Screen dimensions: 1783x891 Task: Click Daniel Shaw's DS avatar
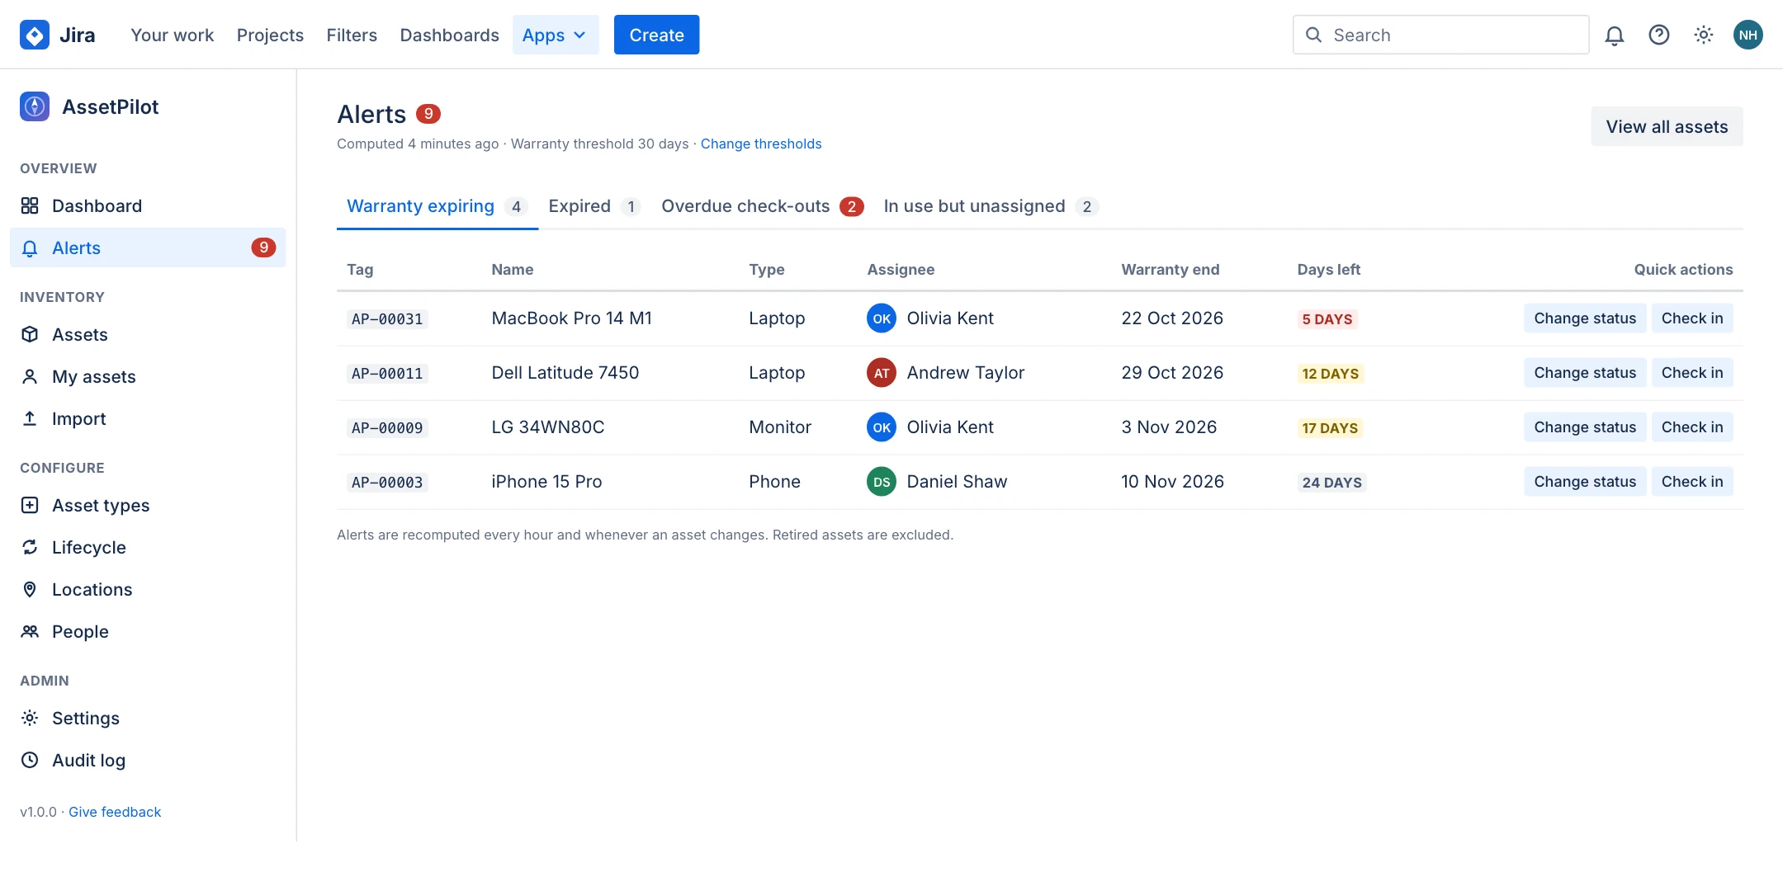[x=882, y=482]
